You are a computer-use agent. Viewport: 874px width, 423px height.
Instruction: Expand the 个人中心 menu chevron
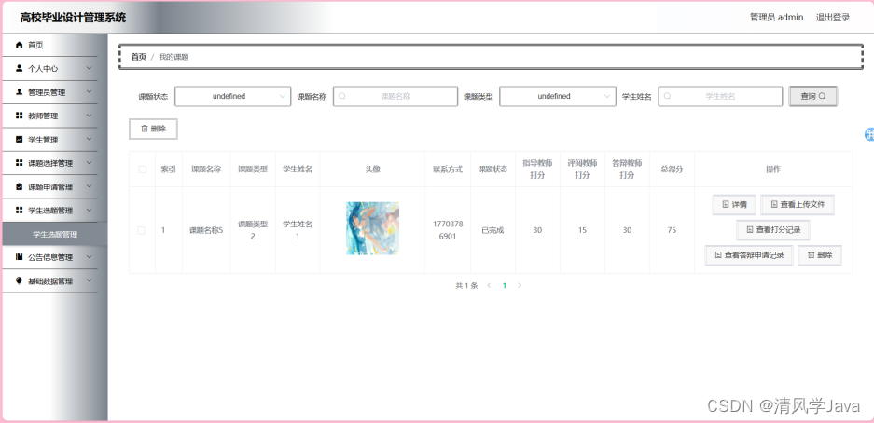click(90, 68)
